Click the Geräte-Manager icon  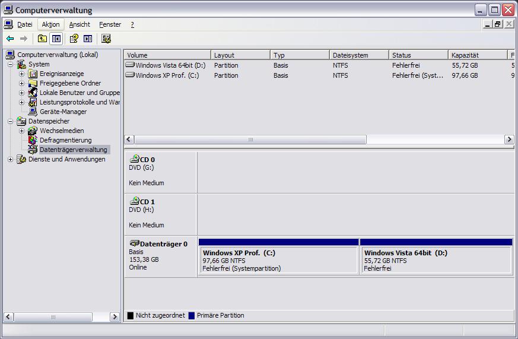(x=33, y=112)
